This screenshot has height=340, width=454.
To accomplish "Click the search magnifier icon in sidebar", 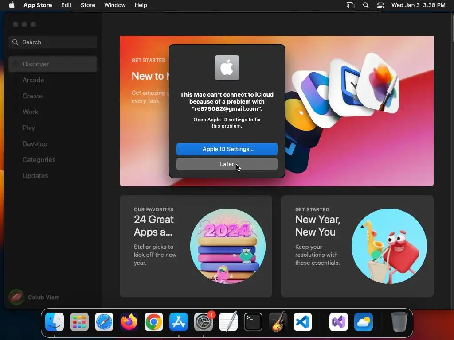I will [x=15, y=42].
